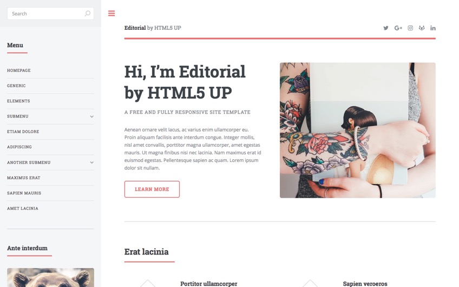Go to Homepage in the menu
This screenshot has width=459, height=287.
[x=19, y=70]
